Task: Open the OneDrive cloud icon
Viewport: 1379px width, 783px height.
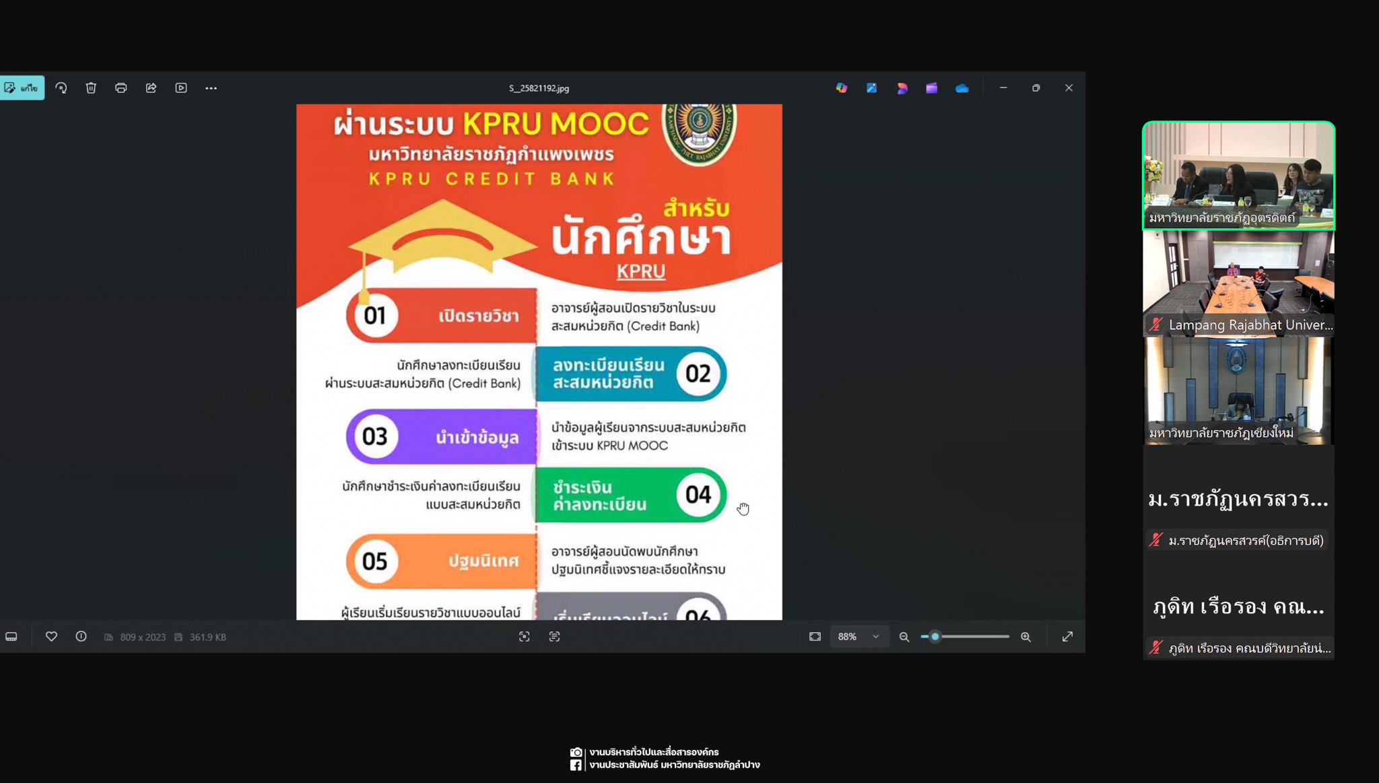Action: pos(962,88)
